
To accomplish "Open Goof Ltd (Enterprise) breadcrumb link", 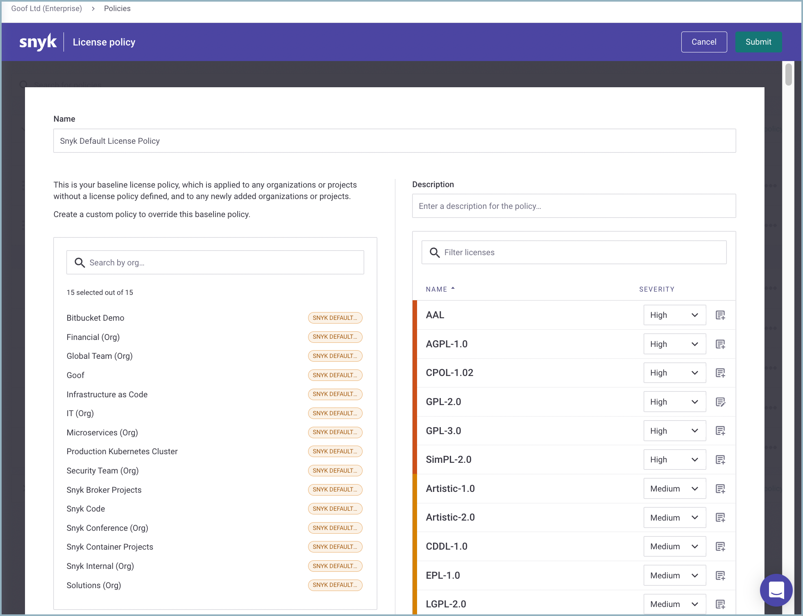I will tap(46, 8).
